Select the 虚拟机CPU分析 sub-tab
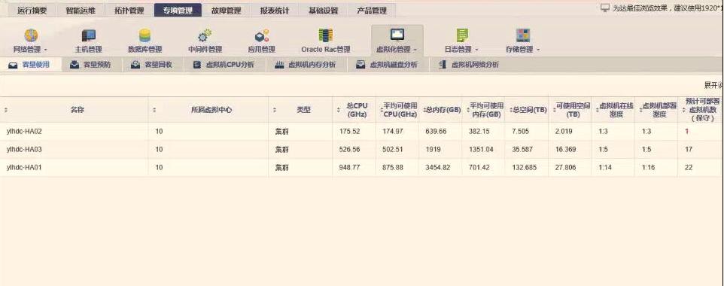The width and height of the screenshot is (724, 286). tap(225, 65)
